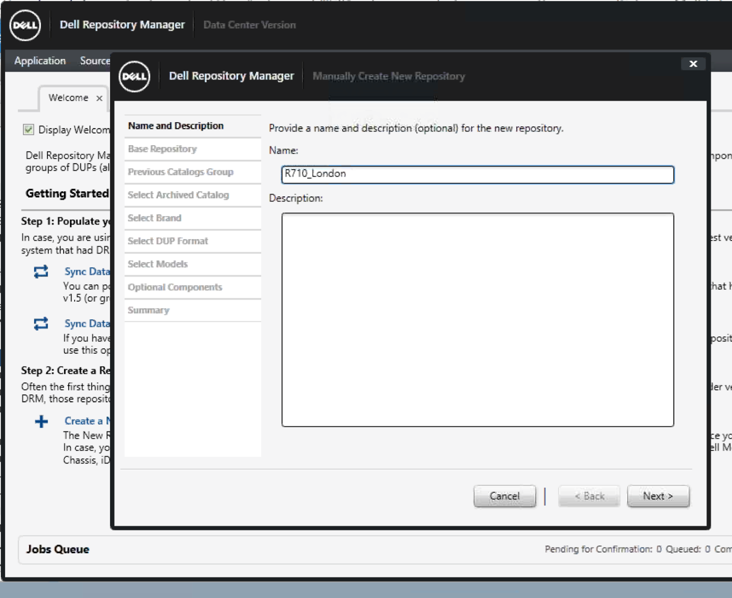Click the Queued: 0 status text

pos(688,549)
